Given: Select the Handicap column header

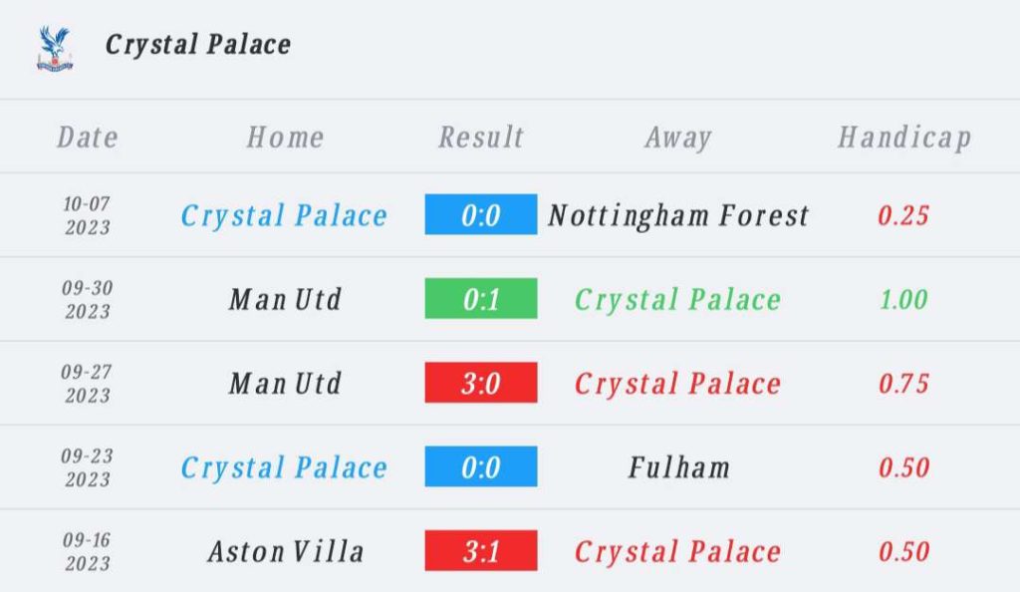Looking at the screenshot, I should 904,138.
